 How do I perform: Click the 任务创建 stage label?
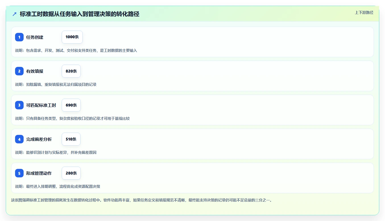35,37
